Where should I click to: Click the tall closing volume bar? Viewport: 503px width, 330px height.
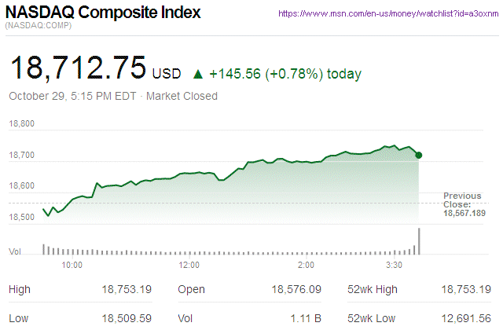[420, 241]
